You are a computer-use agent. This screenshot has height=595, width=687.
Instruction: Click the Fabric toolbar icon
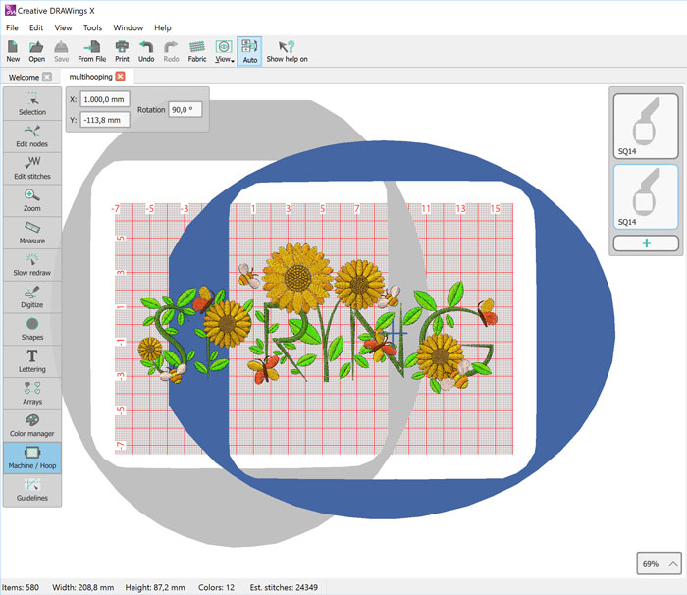197,51
